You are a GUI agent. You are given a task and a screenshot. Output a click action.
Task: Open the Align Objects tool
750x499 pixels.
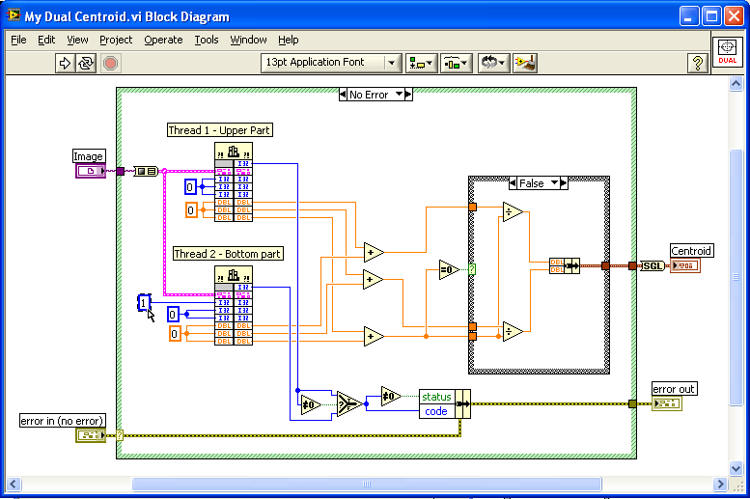point(422,63)
